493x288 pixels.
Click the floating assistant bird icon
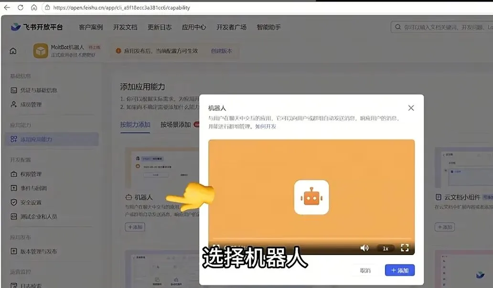click(x=480, y=275)
